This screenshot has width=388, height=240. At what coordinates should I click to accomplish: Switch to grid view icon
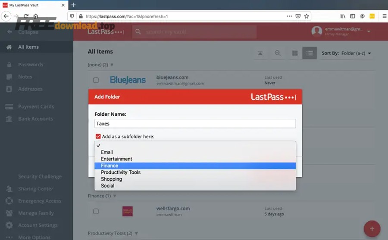pos(295,53)
